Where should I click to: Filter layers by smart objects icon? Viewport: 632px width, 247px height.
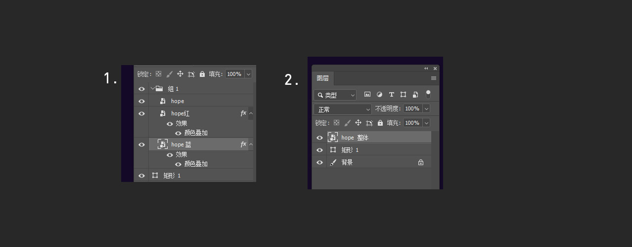coord(415,94)
